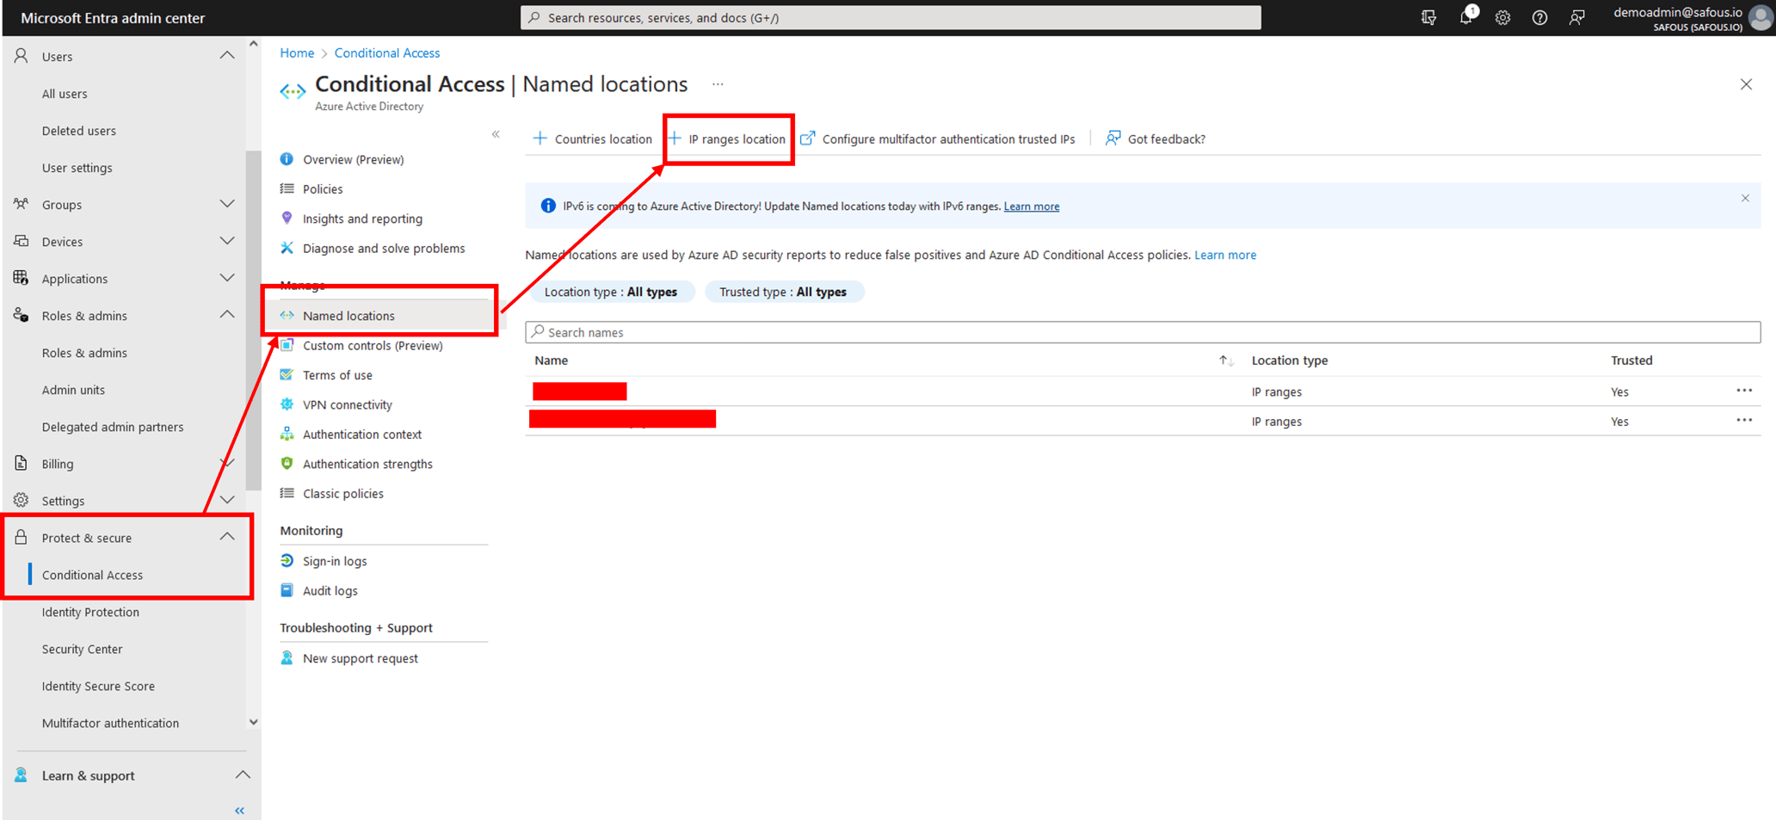Open the Location type All types filter
The width and height of the screenshot is (1776, 820).
(612, 291)
